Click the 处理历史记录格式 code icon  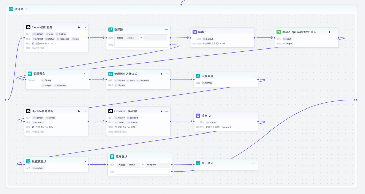coord(111,74)
